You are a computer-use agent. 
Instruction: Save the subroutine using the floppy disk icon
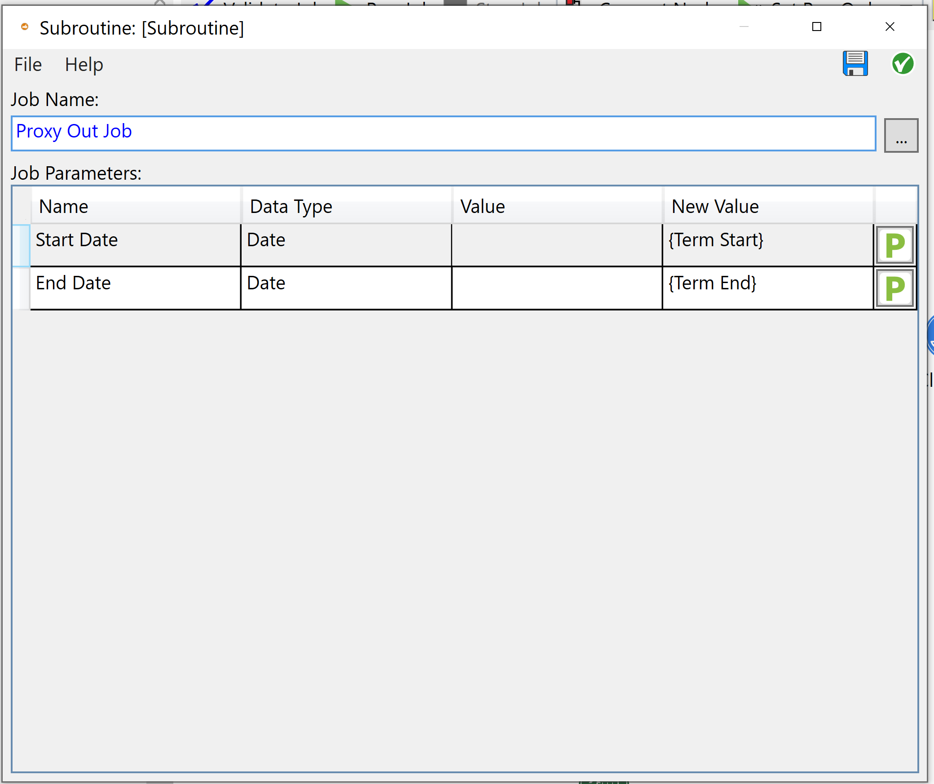855,64
